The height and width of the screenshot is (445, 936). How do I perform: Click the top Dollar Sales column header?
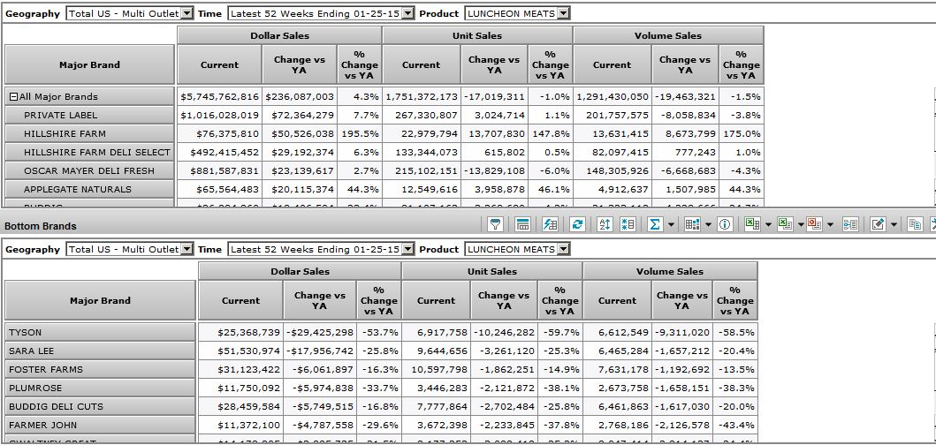point(278,35)
